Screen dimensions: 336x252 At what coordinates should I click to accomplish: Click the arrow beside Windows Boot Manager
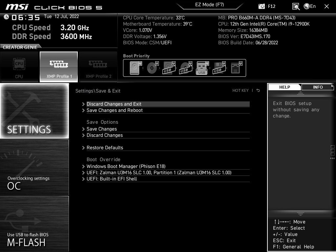83,166
